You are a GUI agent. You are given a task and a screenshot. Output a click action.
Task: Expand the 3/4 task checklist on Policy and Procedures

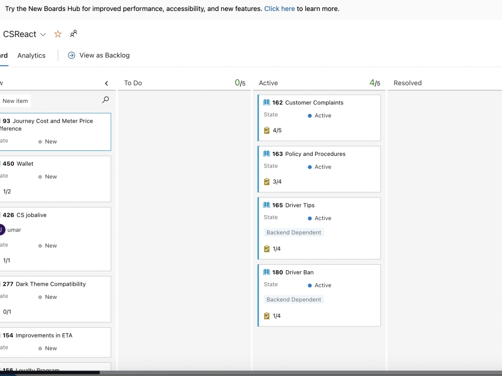(x=273, y=181)
